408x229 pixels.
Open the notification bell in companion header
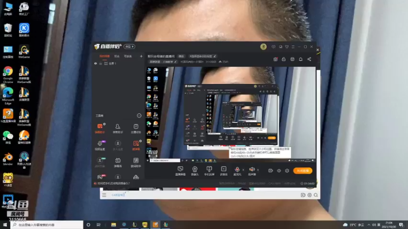click(300, 59)
